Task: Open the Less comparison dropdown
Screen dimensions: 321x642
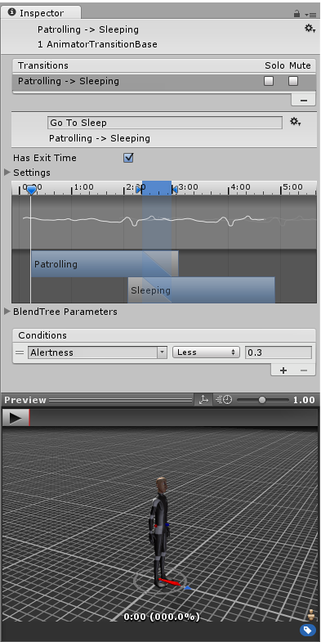Action: click(206, 352)
